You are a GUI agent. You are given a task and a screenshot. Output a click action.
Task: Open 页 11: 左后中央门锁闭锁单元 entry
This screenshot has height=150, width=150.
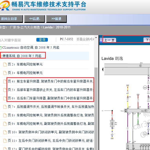51,141
